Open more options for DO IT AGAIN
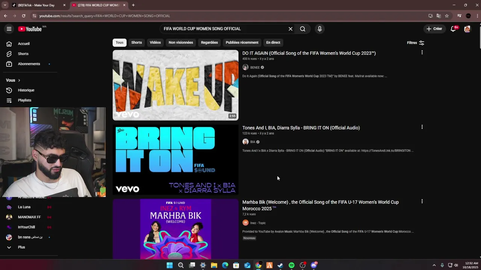Image resolution: width=481 pixels, height=270 pixels. (x=422, y=52)
